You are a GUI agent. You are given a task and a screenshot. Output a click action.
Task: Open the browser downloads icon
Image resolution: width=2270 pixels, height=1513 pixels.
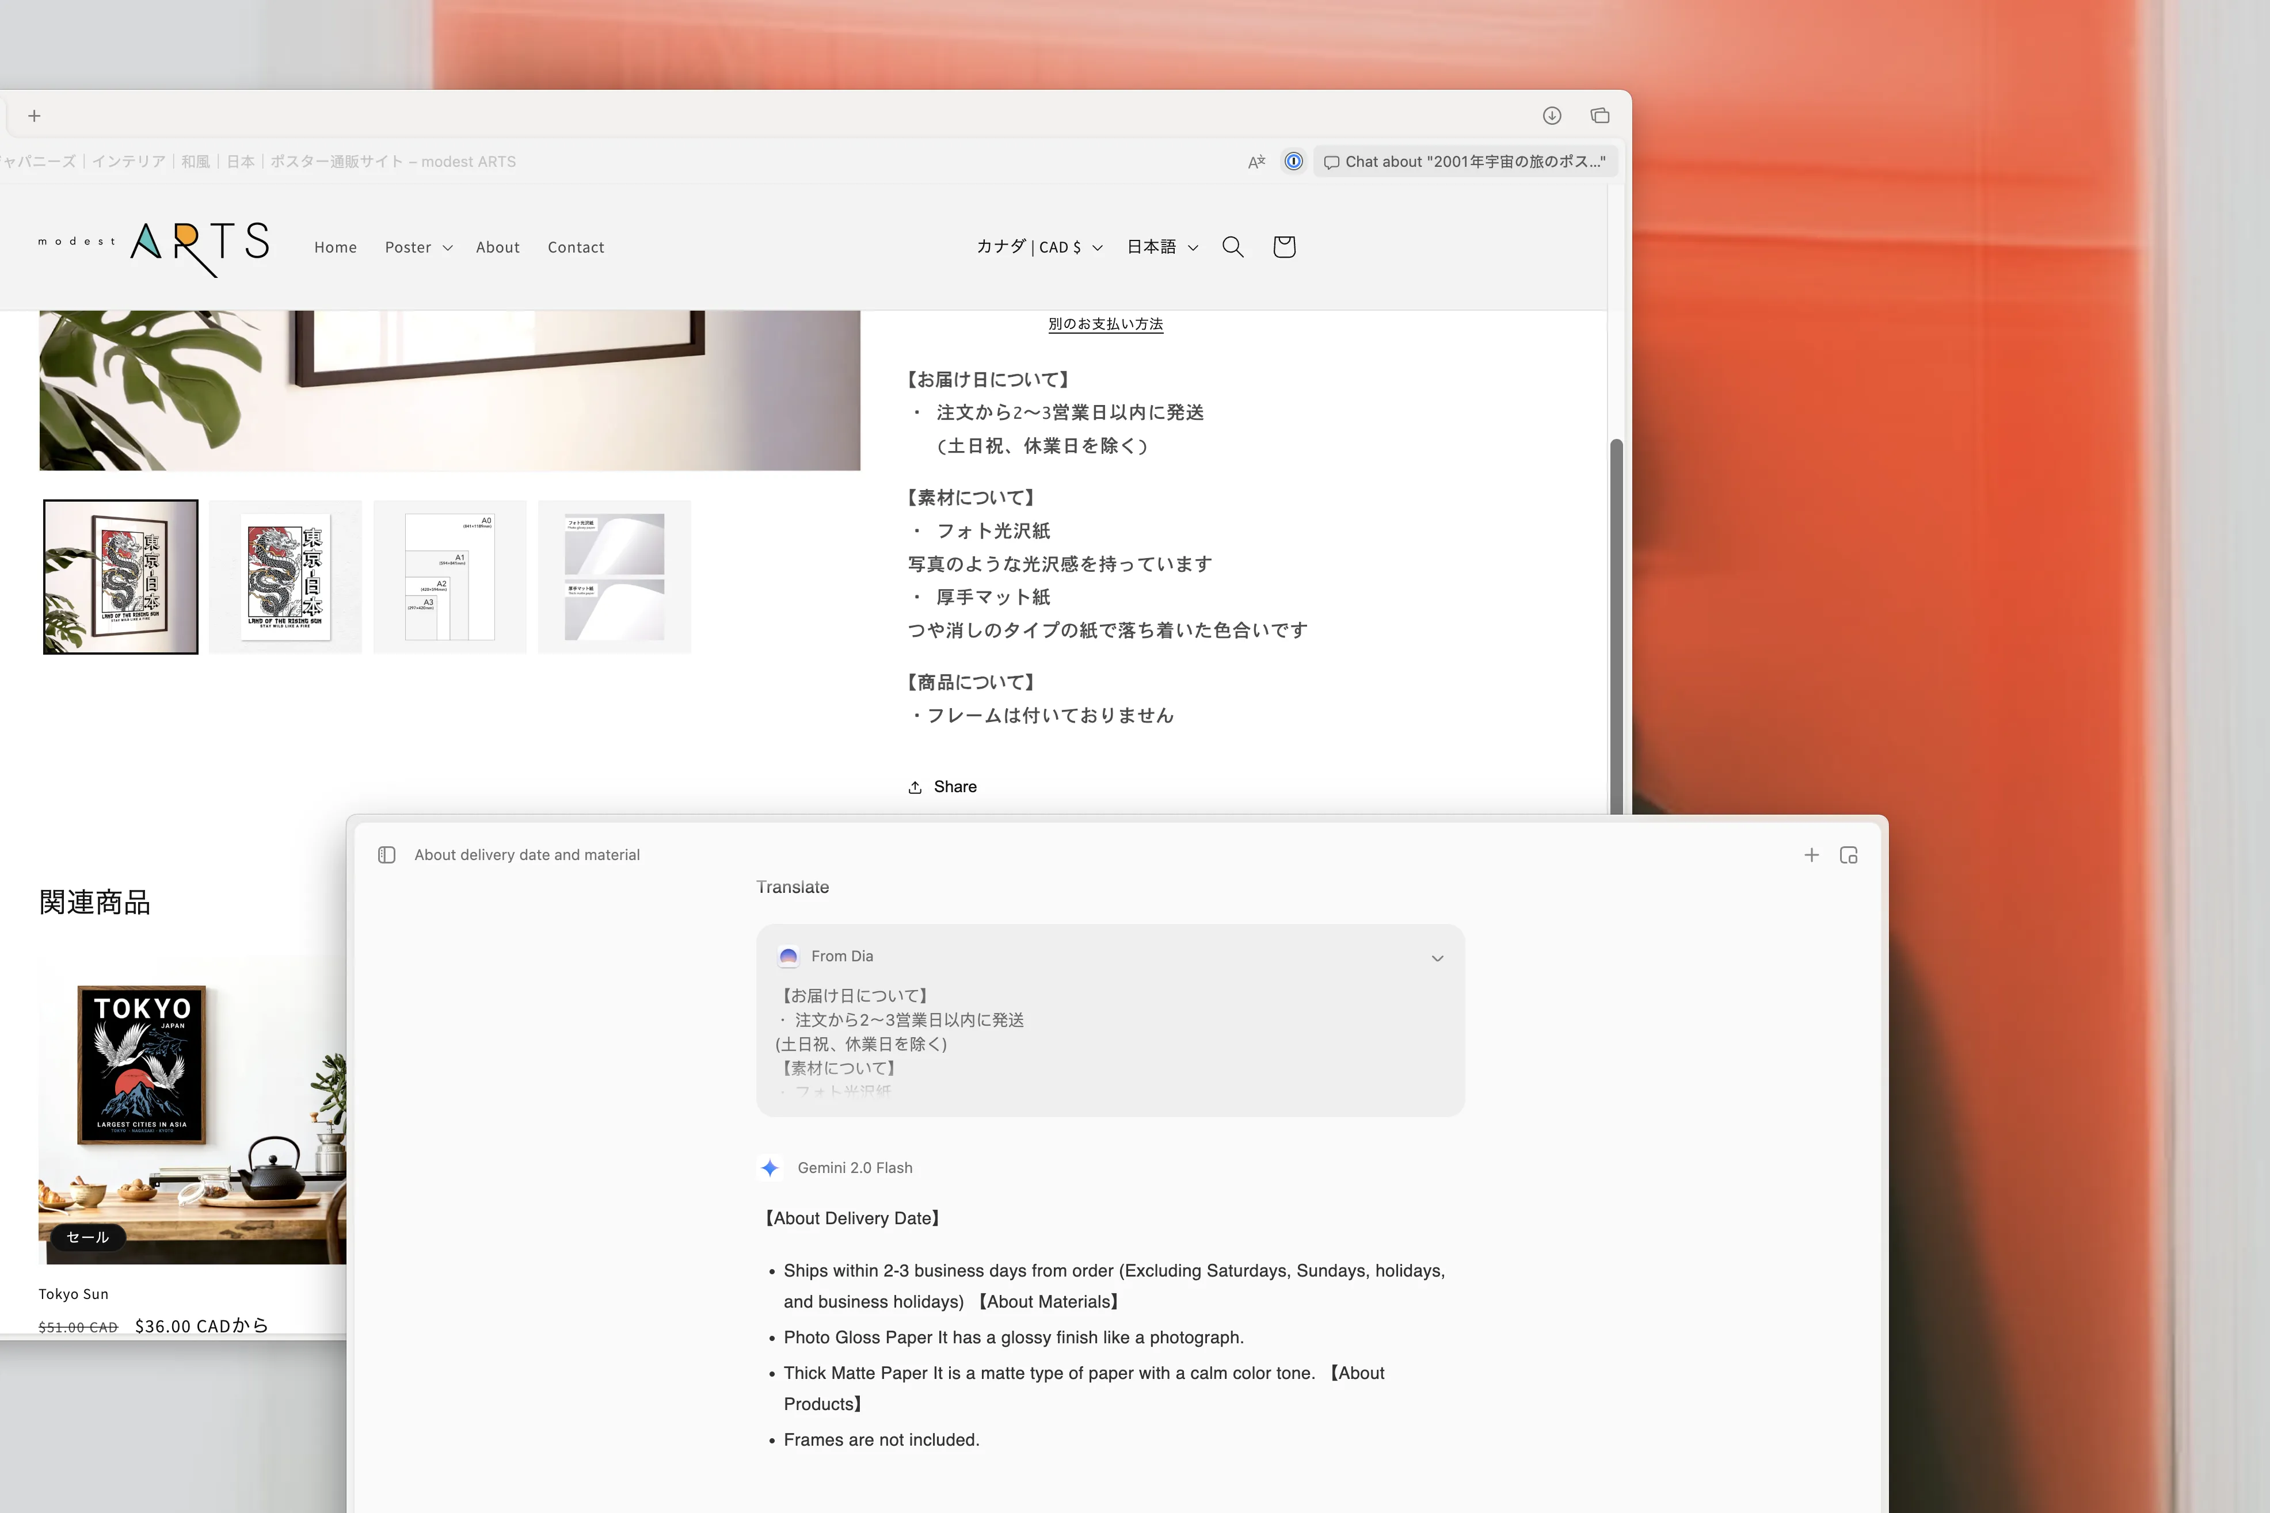[x=1552, y=115]
